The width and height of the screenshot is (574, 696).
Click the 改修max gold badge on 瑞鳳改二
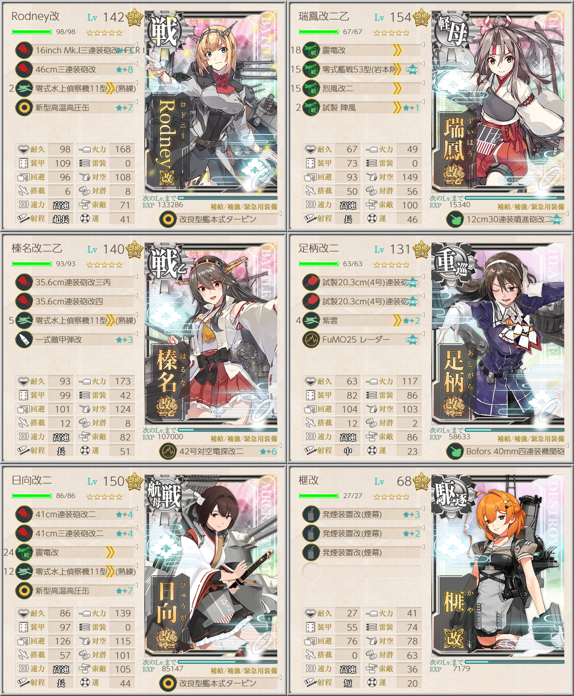tap(422, 18)
